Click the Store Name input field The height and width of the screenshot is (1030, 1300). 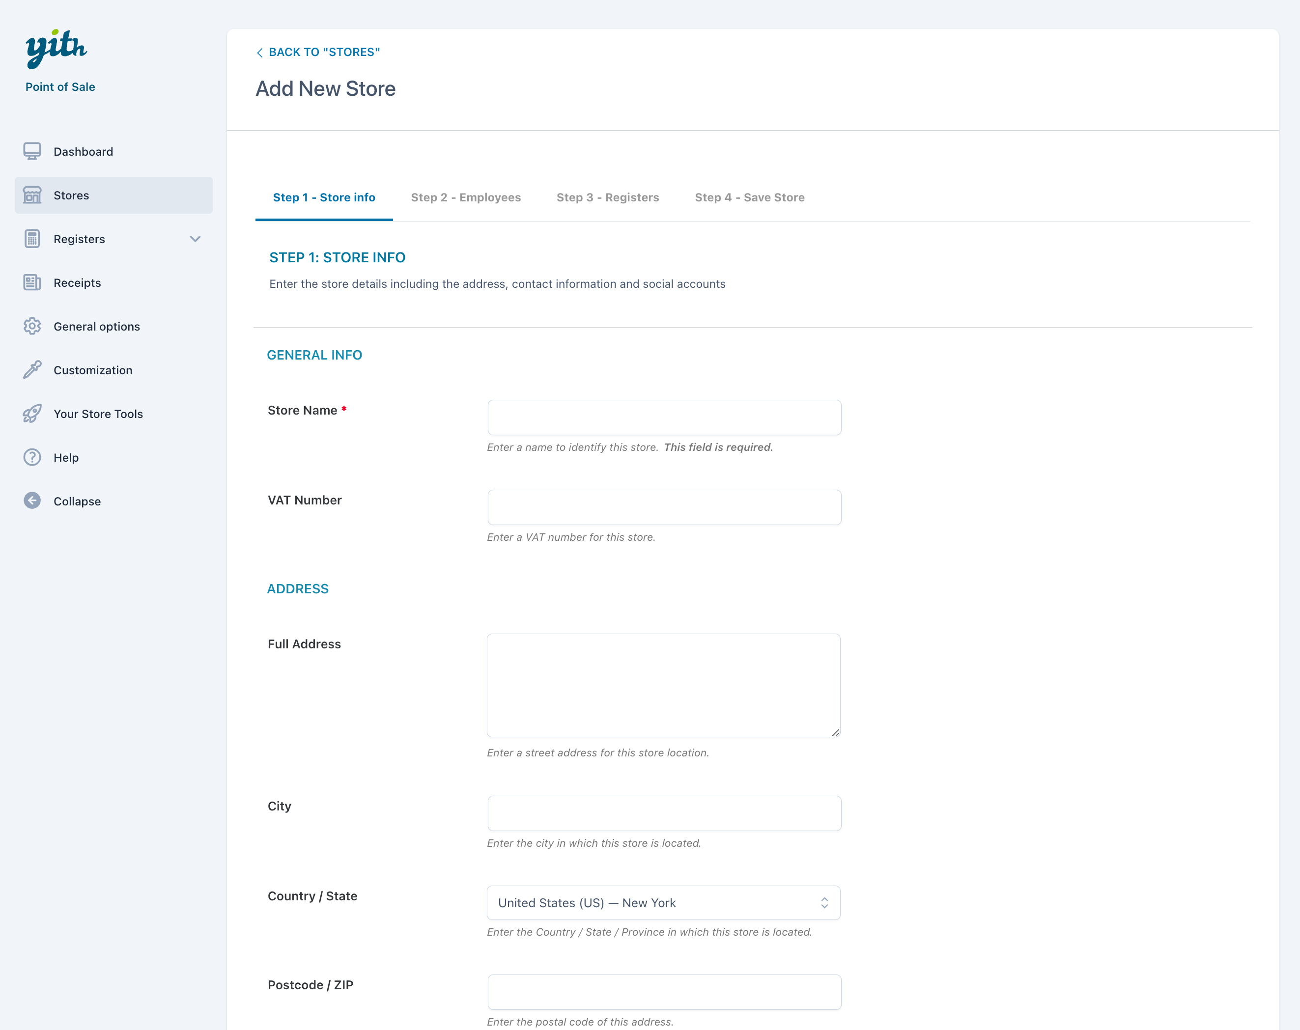coord(664,417)
